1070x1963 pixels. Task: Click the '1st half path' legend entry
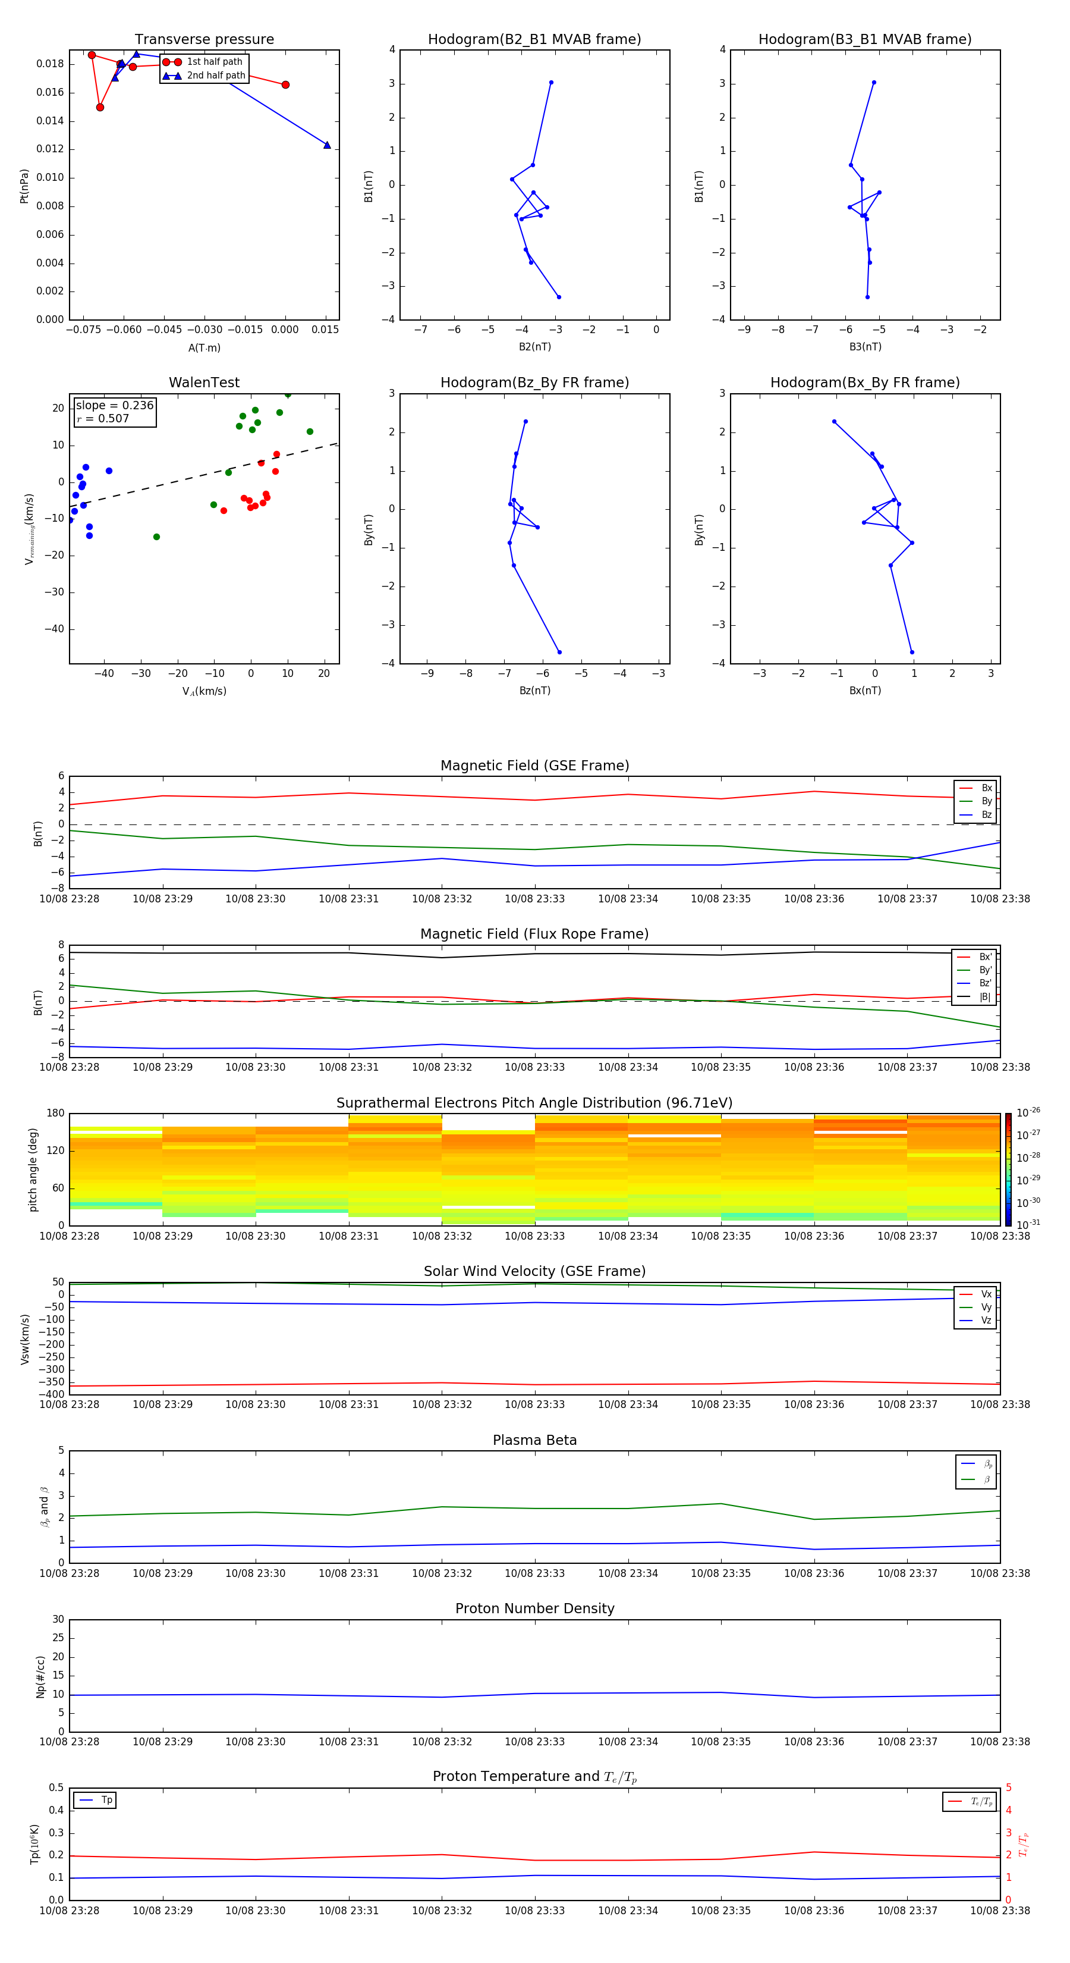pos(203,62)
